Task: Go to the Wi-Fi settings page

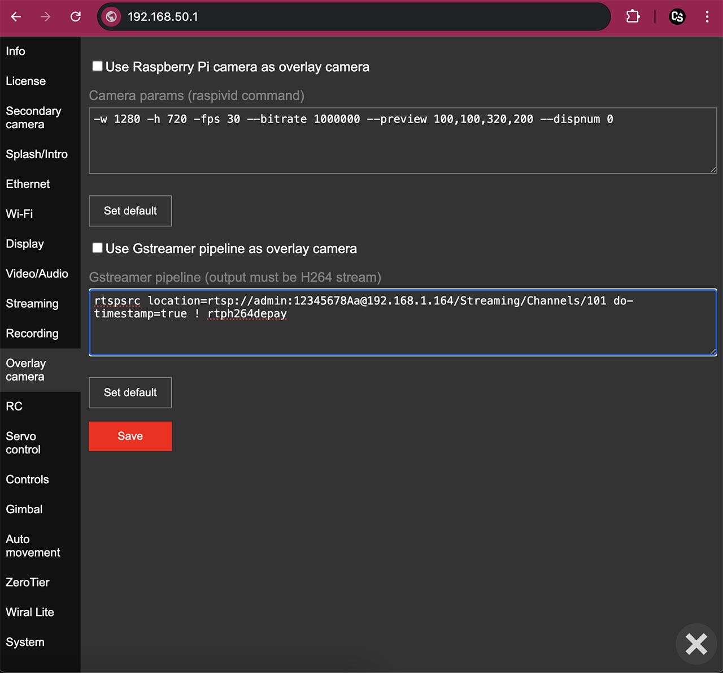Action: (19, 213)
